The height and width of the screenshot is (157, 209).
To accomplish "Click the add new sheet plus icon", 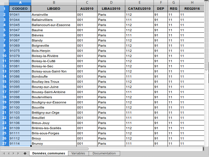I will click(x=25, y=154).
